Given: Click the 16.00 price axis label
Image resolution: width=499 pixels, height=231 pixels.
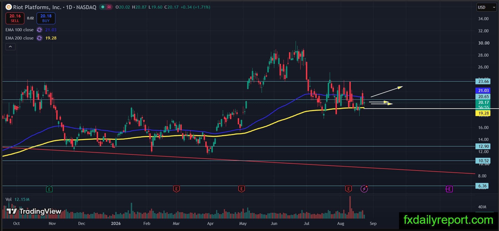Looking at the screenshot, I should [x=483, y=128].
